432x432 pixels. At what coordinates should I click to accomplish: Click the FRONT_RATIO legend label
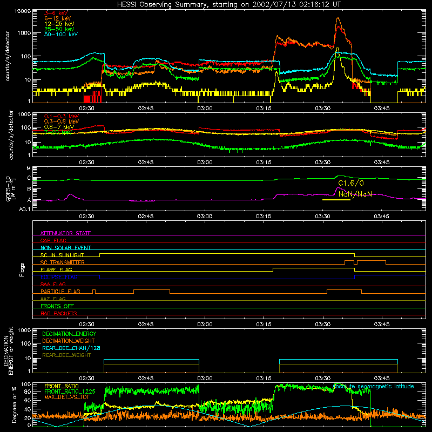point(62,386)
